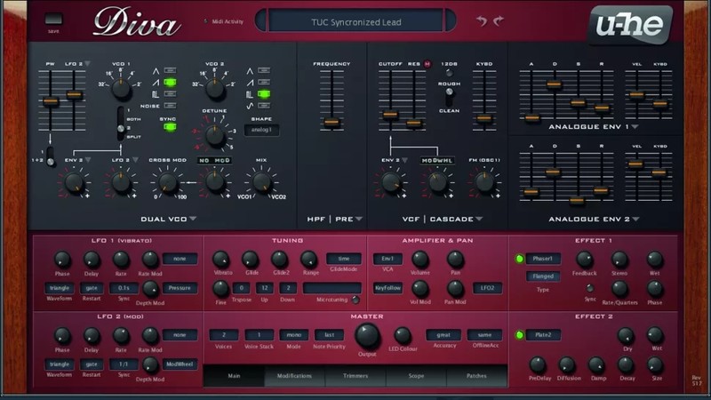Click the Env1 VCA source button

coord(387,259)
